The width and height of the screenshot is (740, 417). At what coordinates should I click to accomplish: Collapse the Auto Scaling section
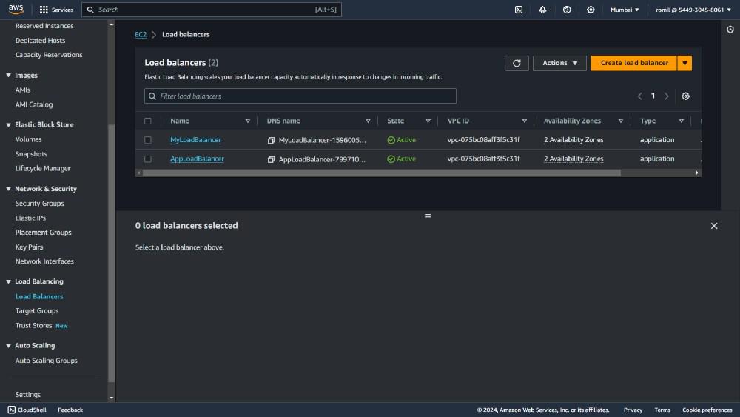(x=8, y=345)
